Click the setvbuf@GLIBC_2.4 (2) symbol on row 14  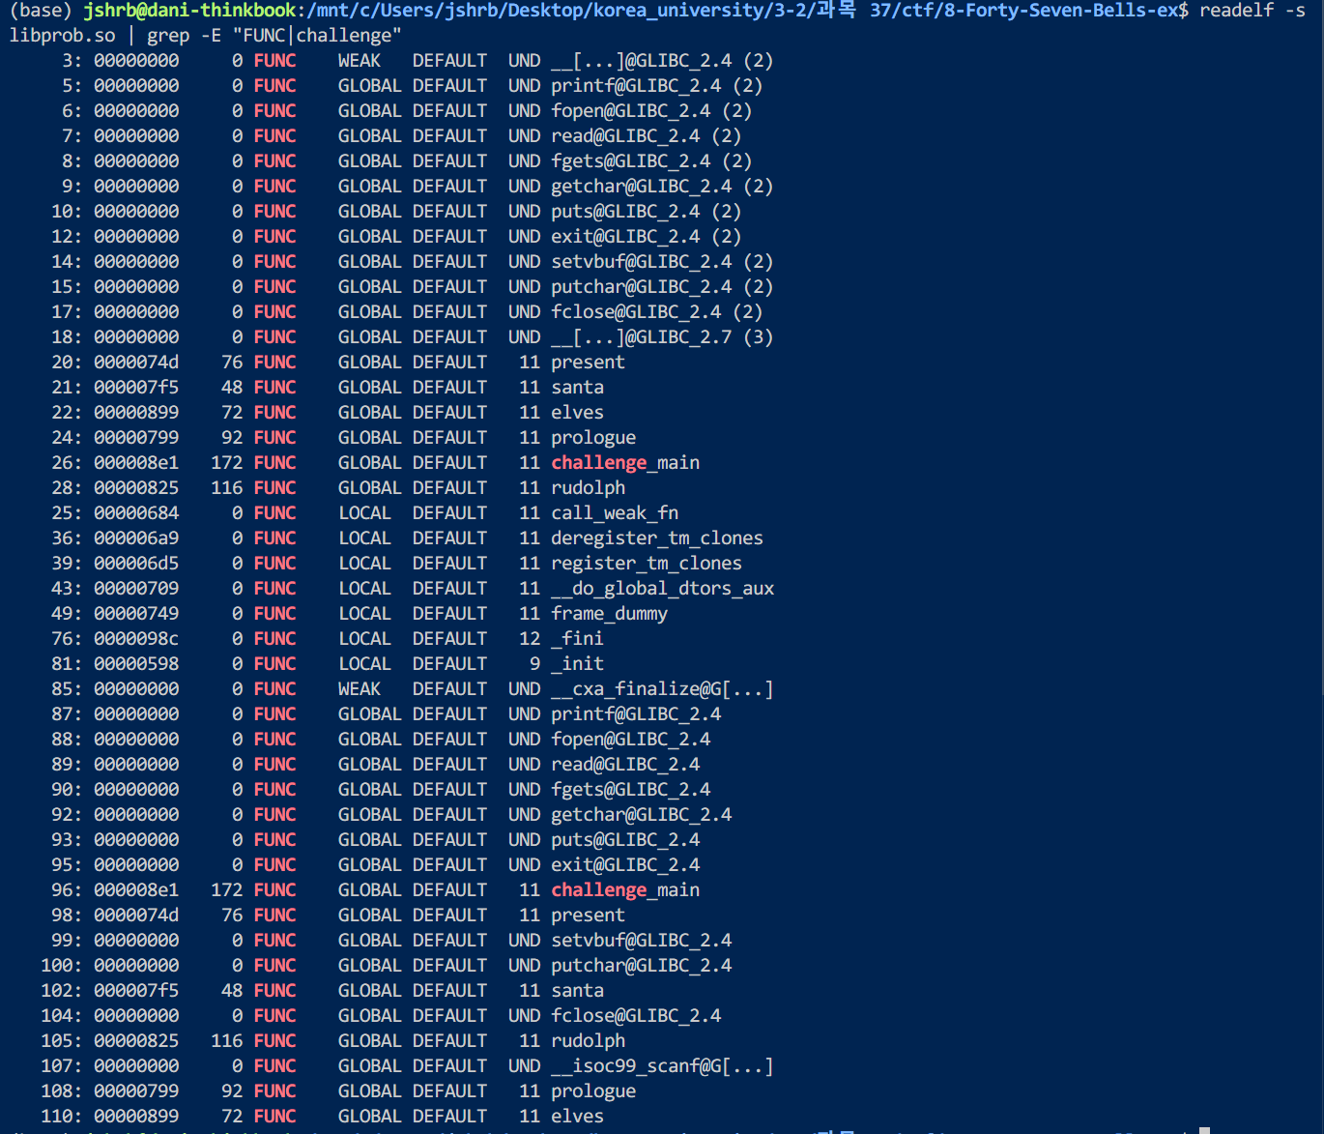(662, 262)
